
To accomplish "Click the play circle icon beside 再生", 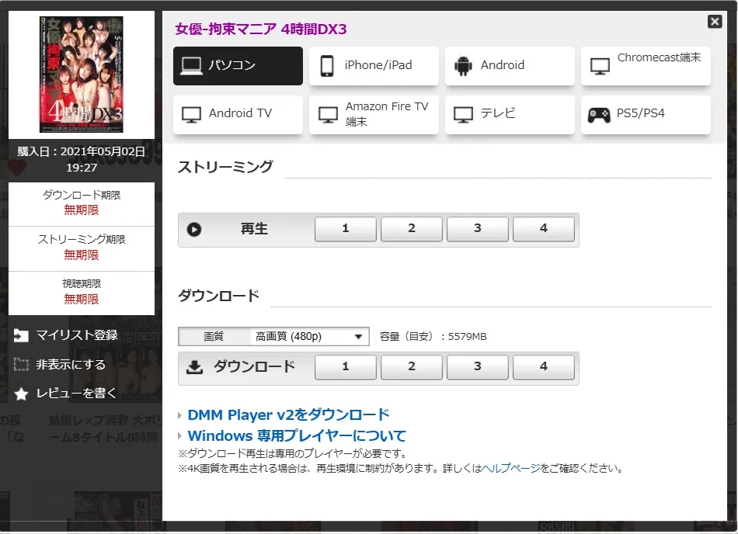I will pyautogui.click(x=194, y=230).
